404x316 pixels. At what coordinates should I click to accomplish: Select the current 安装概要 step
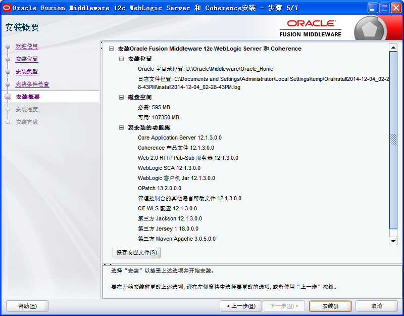28,97
